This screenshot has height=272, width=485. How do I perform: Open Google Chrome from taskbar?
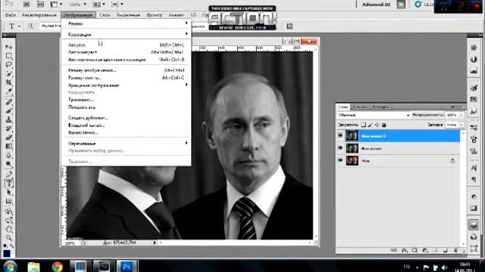coord(57,267)
